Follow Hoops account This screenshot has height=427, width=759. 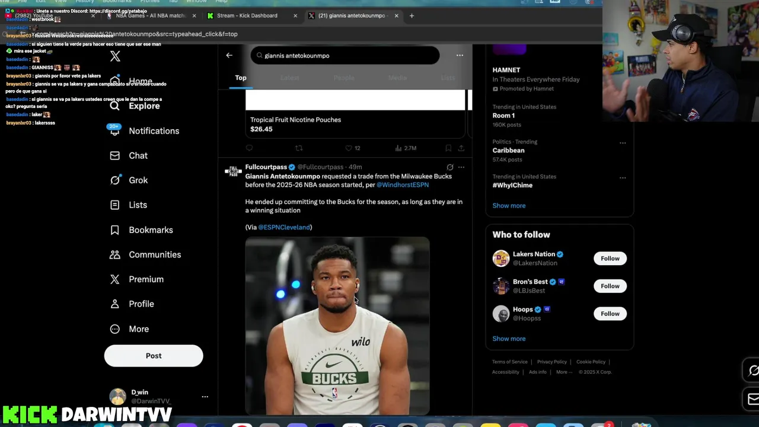tap(610, 314)
